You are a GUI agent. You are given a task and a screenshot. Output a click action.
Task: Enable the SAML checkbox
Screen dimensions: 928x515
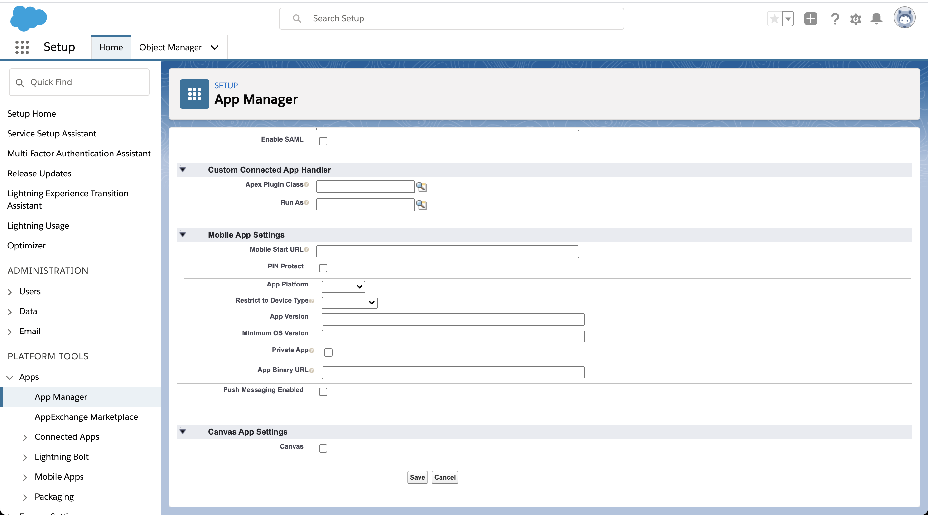tap(323, 141)
